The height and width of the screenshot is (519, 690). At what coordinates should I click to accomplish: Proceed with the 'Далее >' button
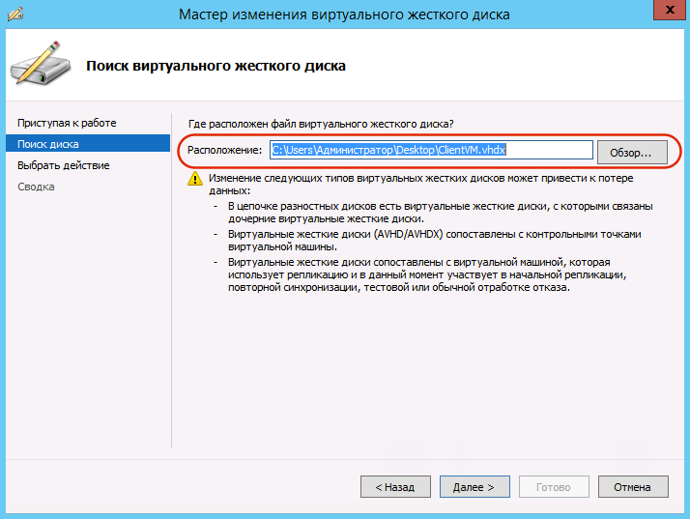coord(474,487)
